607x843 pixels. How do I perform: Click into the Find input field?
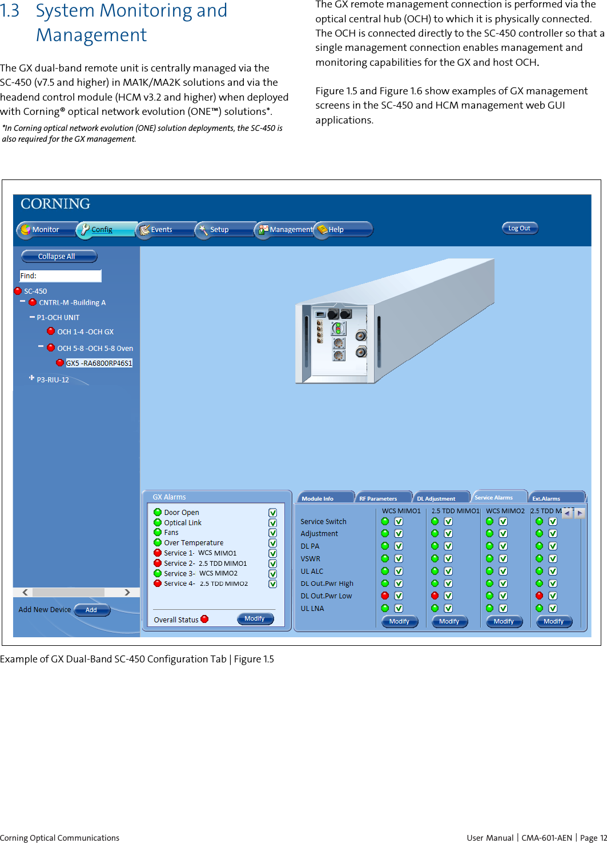(x=61, y=275)
